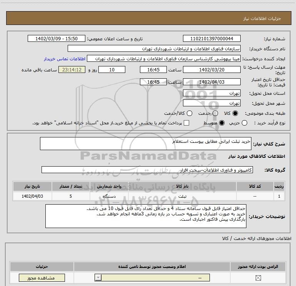The width and height of the screenshot is (296, 286).
Task: Click the general description text box
Action: pos(146,144)
